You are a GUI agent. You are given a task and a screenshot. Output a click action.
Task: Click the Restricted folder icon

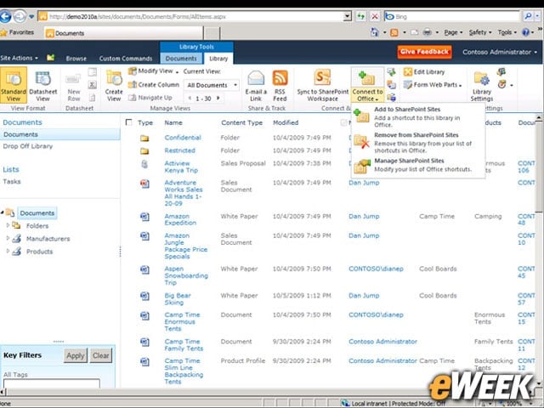point(144,151)
